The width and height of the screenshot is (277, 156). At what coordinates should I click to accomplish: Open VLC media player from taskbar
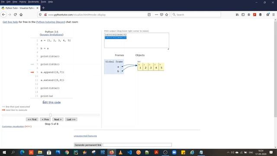(x=120, y=152)
